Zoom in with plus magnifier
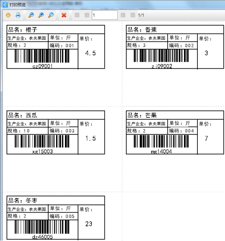The image size is (225, 241). [41, 15]
